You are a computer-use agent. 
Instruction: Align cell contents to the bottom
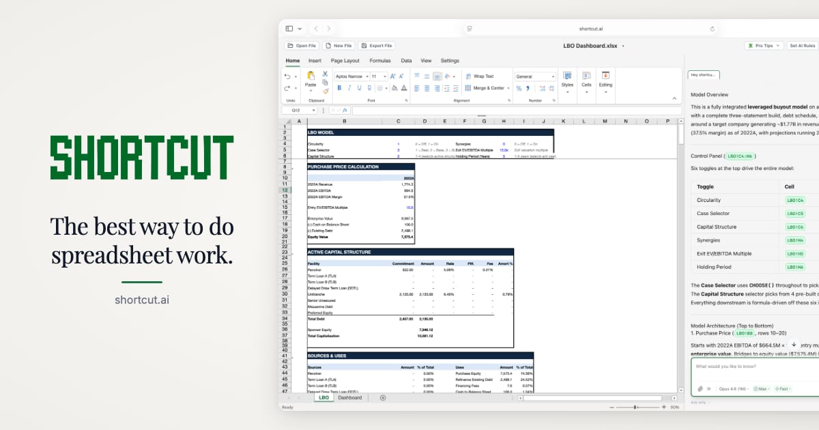coord(437,76)
